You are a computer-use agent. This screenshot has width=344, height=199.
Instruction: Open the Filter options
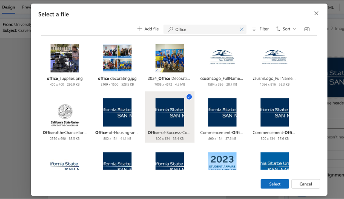260,29
